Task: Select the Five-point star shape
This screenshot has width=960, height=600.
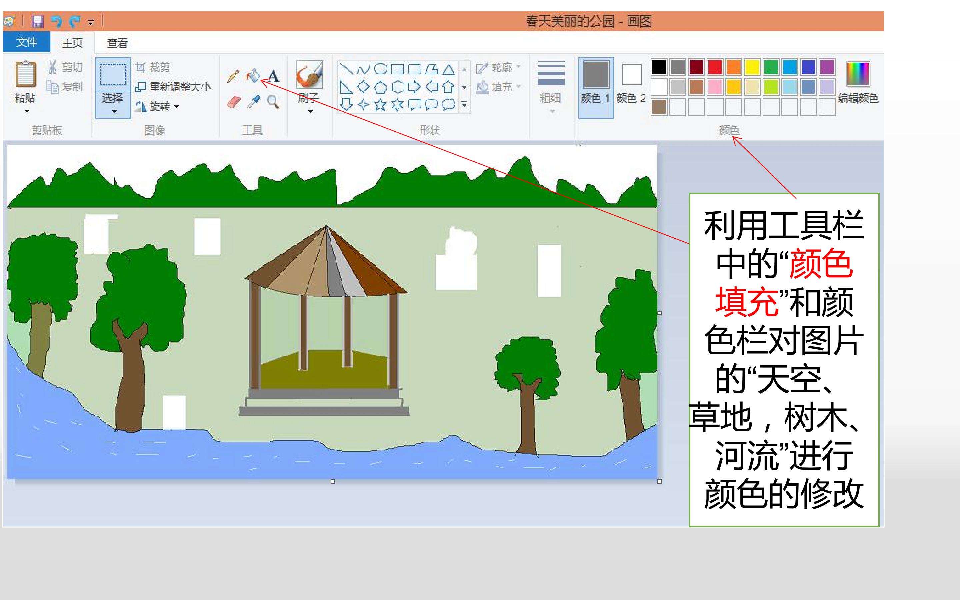Action: pyautogui.click(x=380, y=104)
